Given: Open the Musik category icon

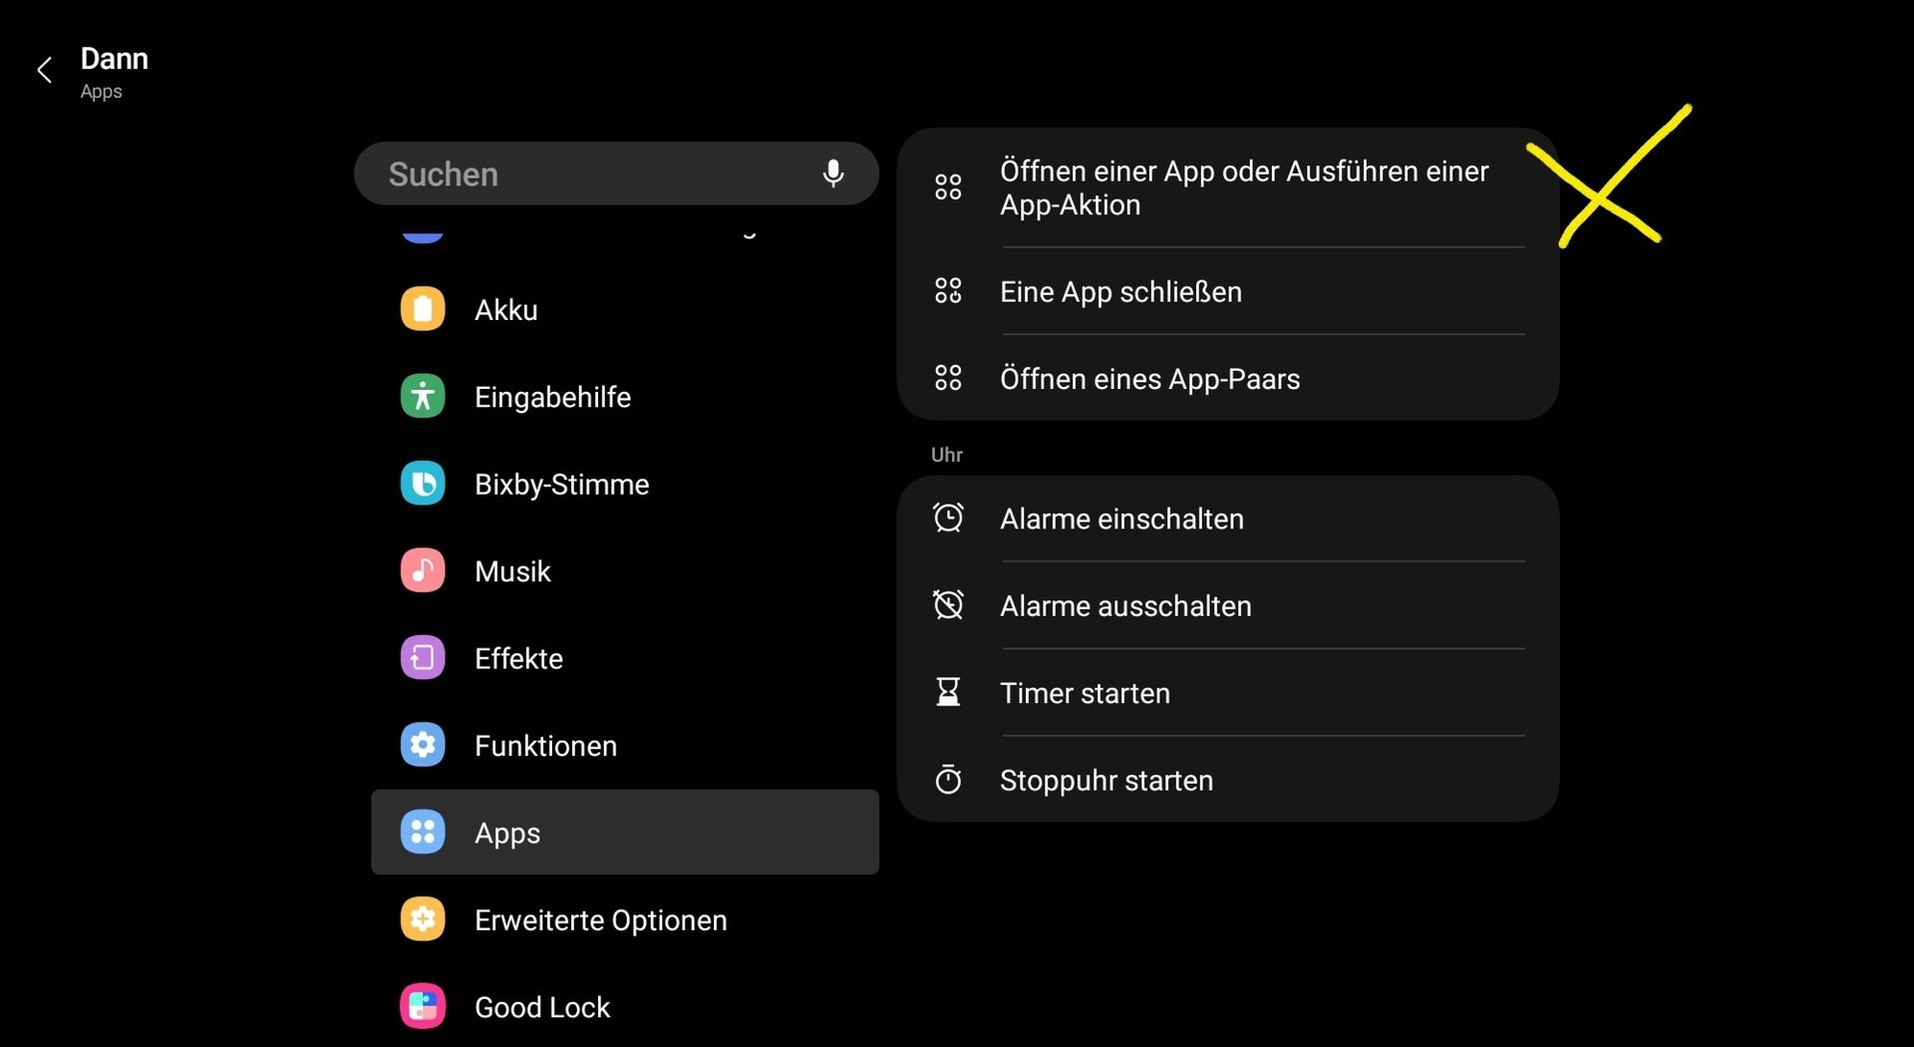Looking at the screenshot, I should click(423, 570).
